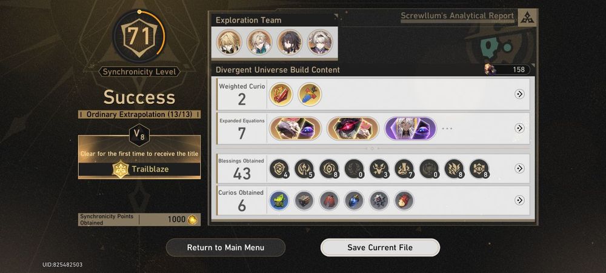Open the red book Weighted Curio icon
Screen dimensions: 606x273
coord(281,95)
